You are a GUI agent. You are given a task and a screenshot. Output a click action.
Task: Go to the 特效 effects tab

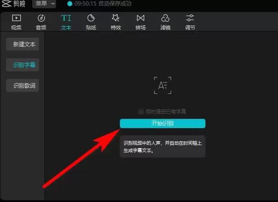coord(116,22)
